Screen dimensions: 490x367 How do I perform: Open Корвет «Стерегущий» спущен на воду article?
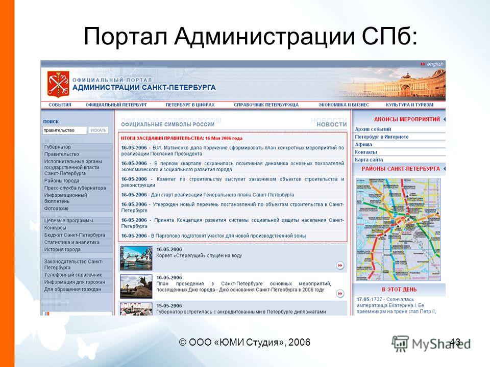[x=199, y=255]
